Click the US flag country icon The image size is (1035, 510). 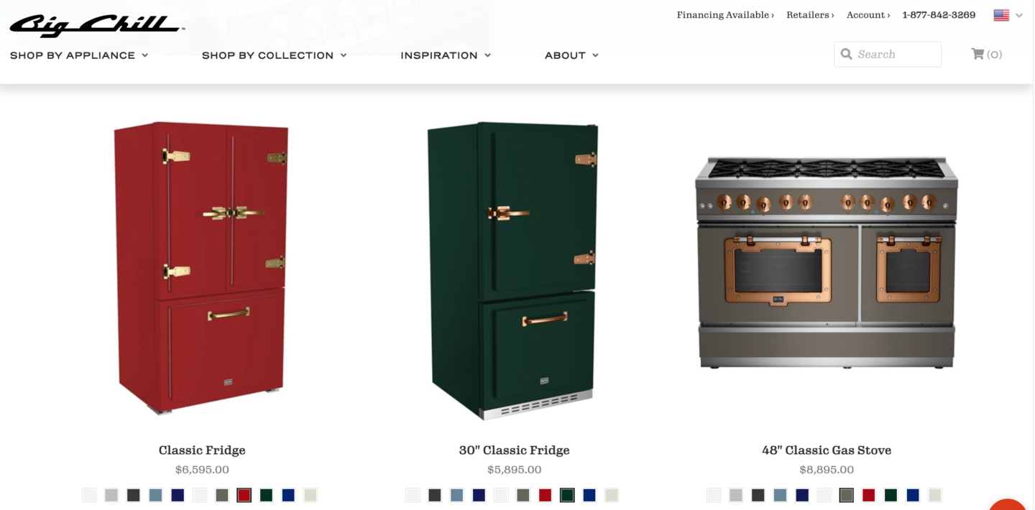click(1001, 15)
